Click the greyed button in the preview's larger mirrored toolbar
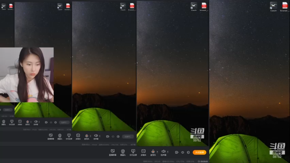 [x=128, y=137]
